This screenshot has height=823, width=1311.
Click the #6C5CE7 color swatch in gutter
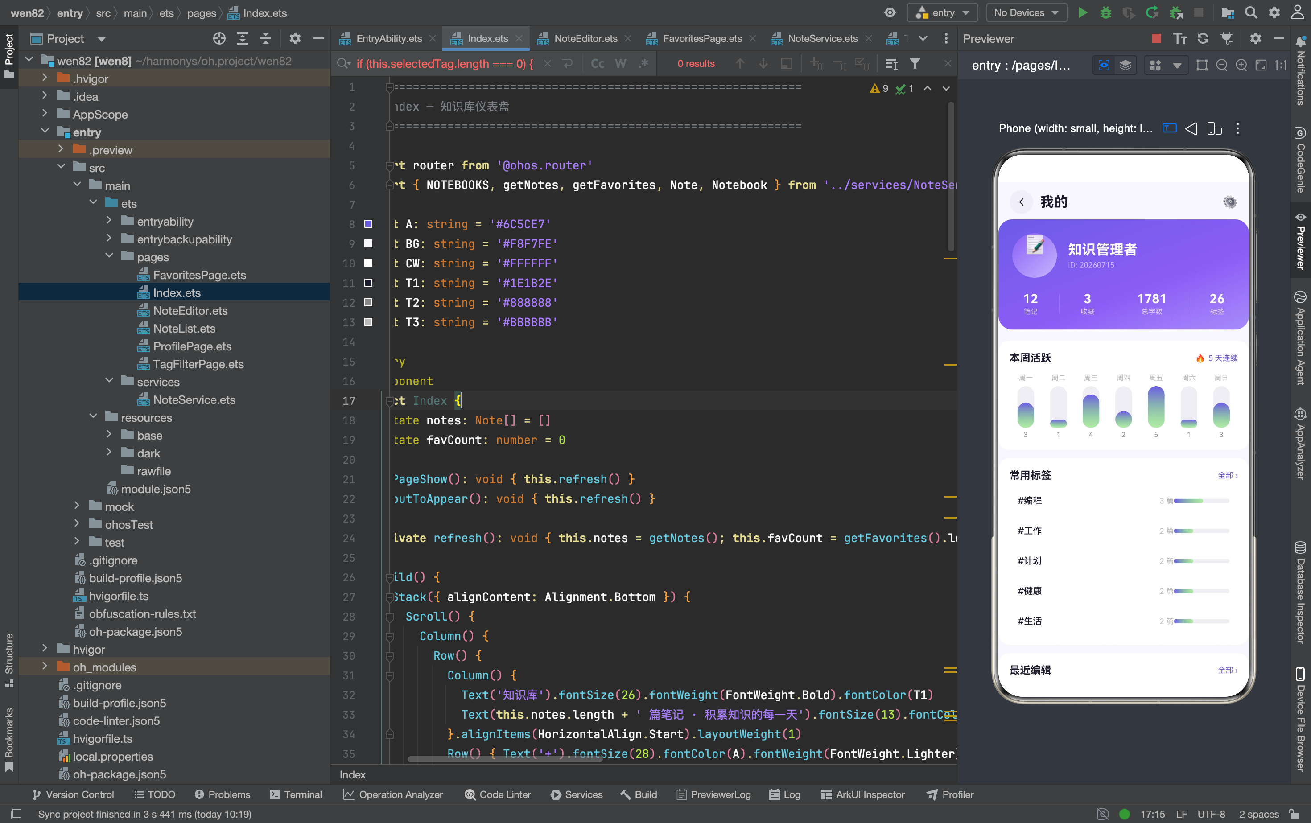[x=368, y=224]
